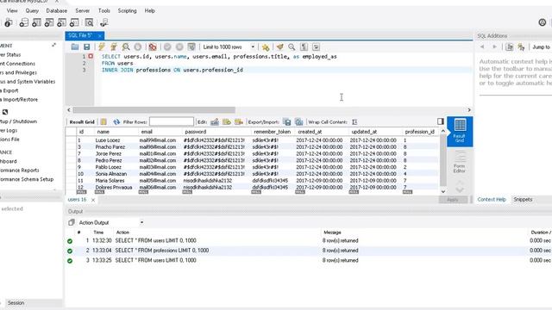Select the profession_id column header
This screenshot has width=552, height=310.
point(419,132)
